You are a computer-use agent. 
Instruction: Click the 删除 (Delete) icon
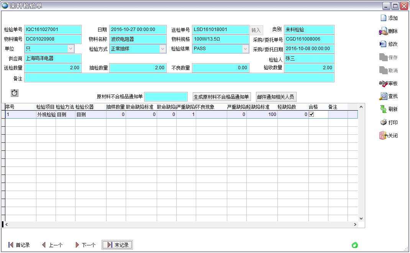pos(383,31)
